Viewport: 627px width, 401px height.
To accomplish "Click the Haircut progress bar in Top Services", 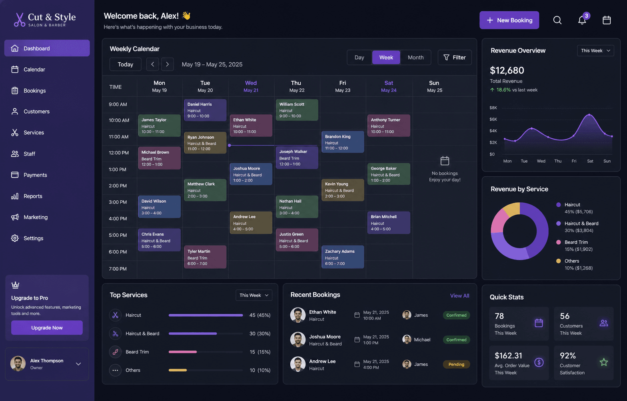I will [x=206, y=315].
